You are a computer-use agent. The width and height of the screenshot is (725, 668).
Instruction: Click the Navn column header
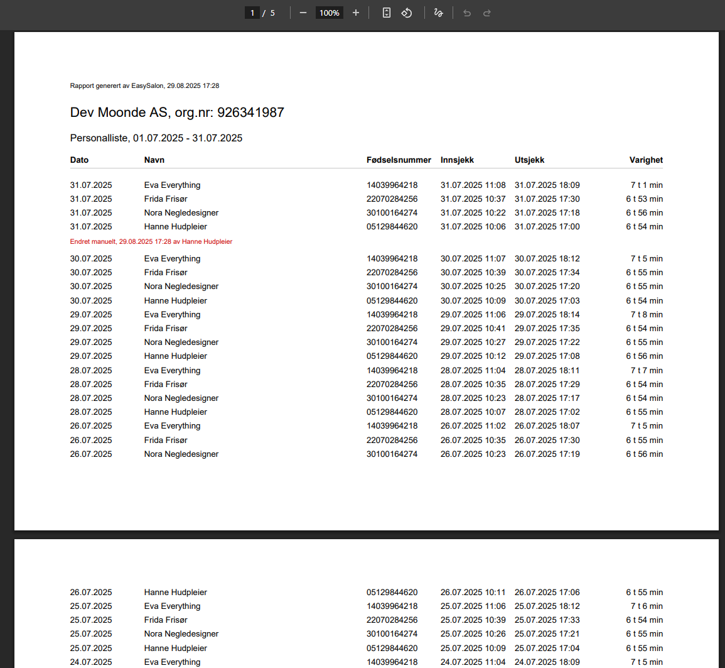pos(154,160)
